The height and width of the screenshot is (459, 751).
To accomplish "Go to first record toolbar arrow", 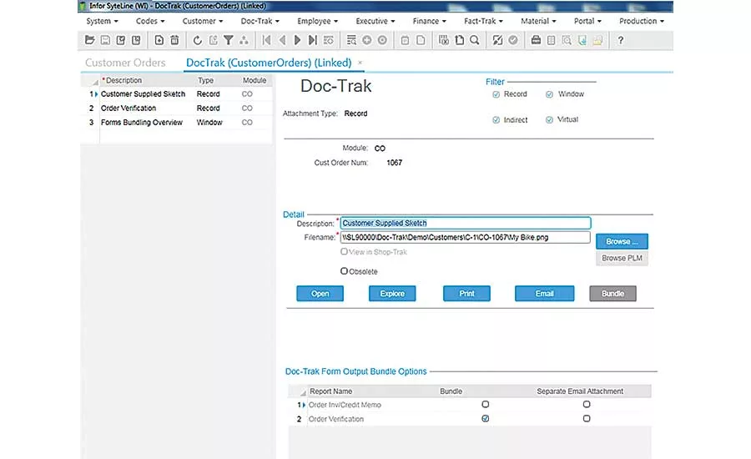I will 267,40.
